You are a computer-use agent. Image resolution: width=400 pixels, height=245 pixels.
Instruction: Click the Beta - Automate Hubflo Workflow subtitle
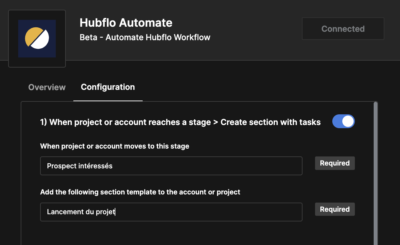(x=145, y=37)
